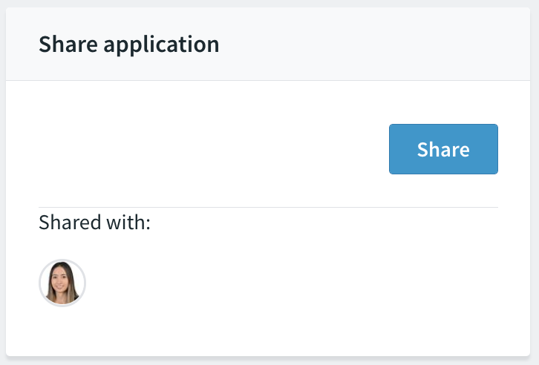Confirm sharing via the Share button
Screen dimensions: 539x365
tap(443, 149)
